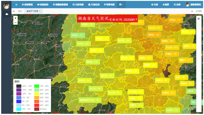
Task: Click the purple -15℃ to -10℃ swatch
Action: tap(19, 90)
